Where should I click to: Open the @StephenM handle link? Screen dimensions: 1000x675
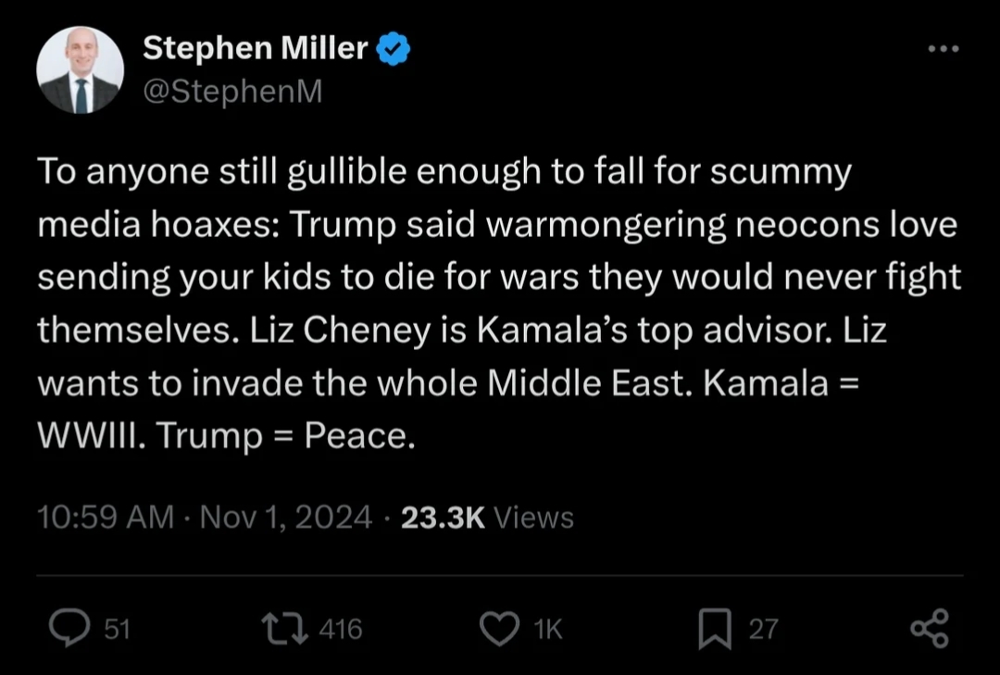[x=231, y=90]
